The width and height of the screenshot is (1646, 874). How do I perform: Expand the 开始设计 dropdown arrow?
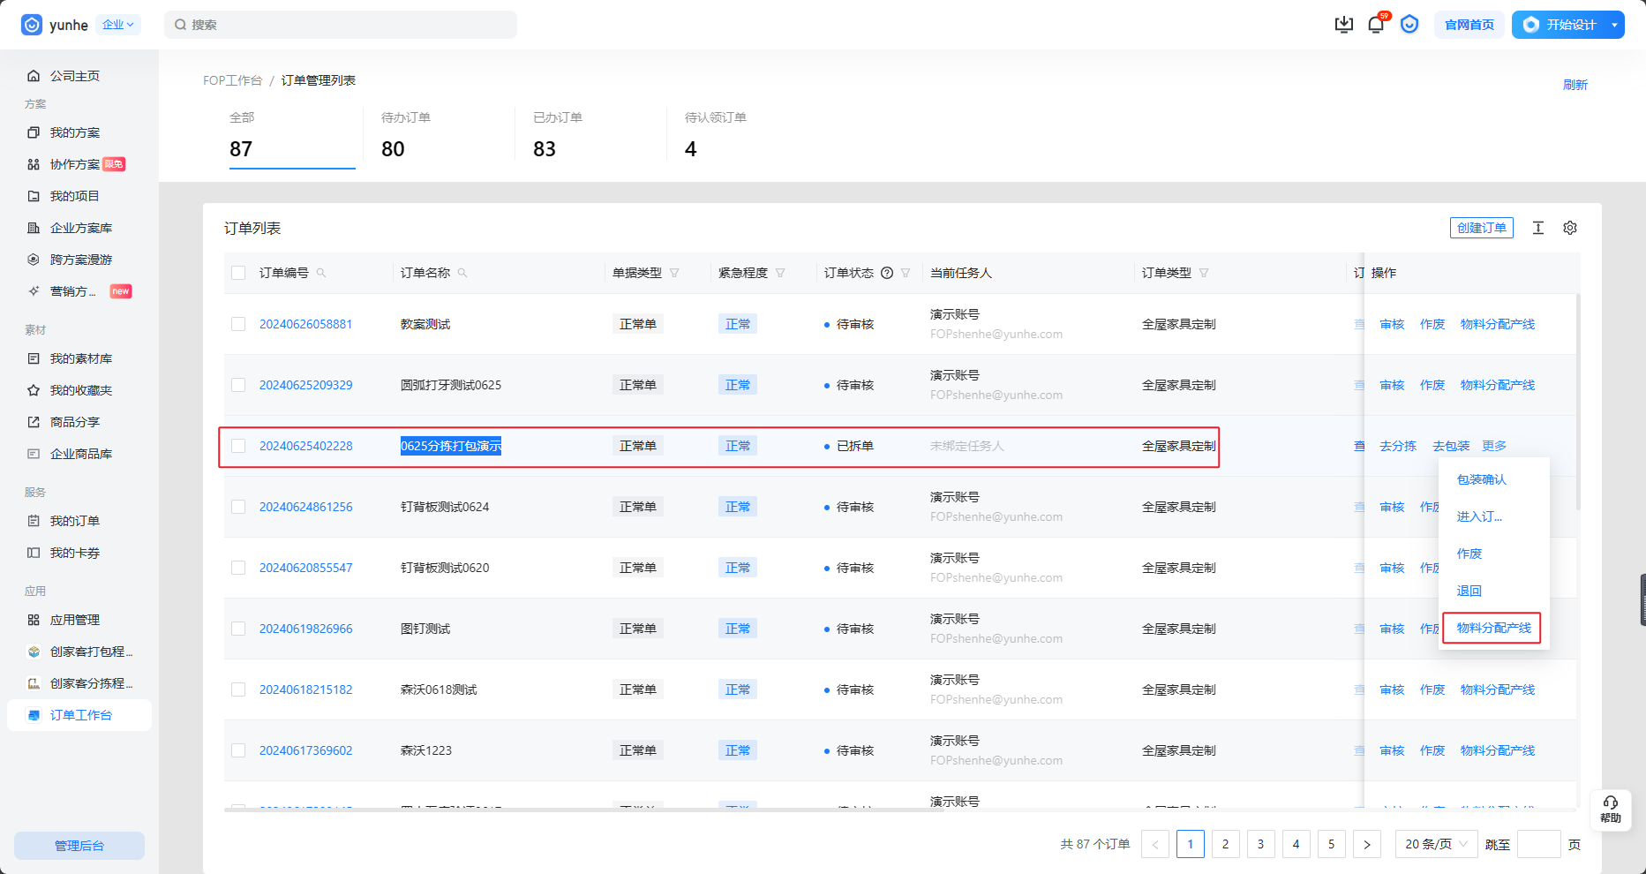tap(1614, 25)
